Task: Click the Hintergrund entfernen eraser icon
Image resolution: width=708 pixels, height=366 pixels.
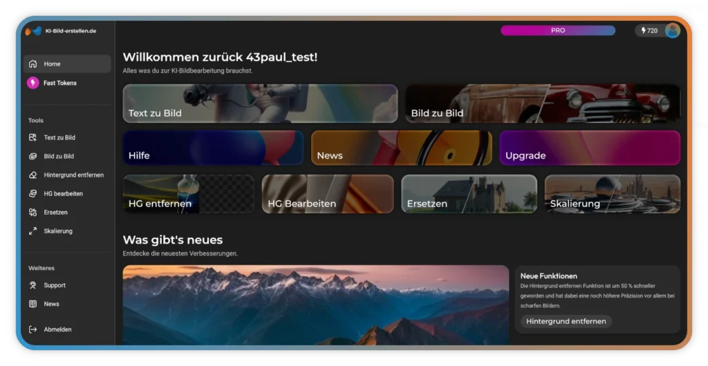Action: coord(32,175)
